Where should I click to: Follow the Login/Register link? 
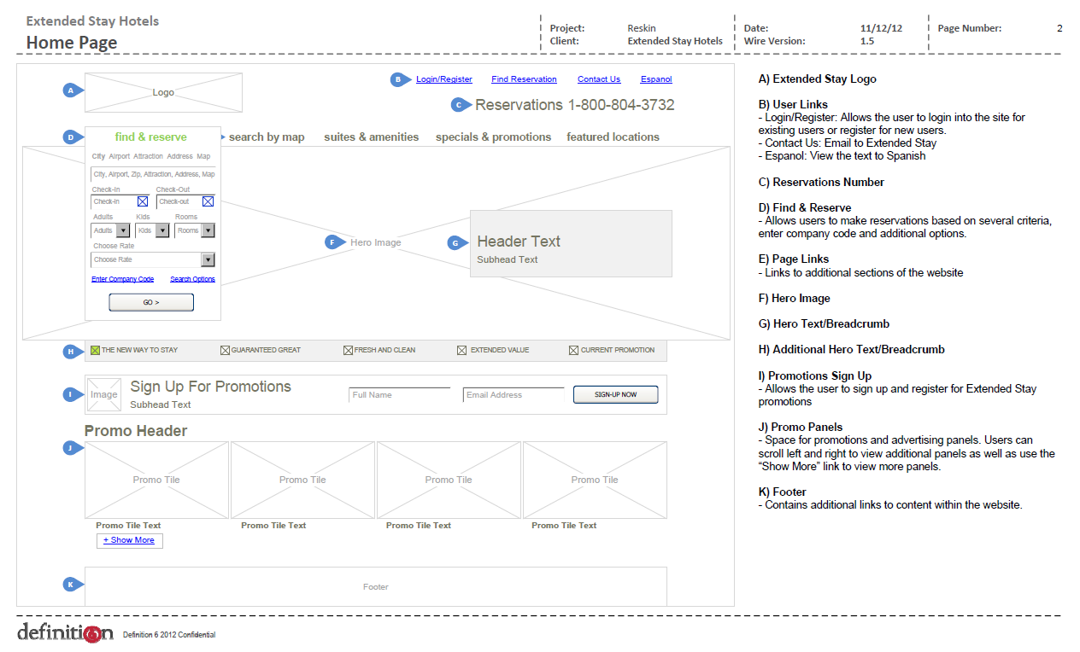pyautogui.click(x=444, y=79)
